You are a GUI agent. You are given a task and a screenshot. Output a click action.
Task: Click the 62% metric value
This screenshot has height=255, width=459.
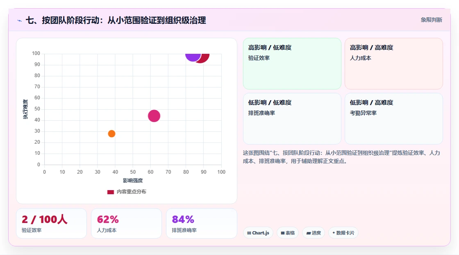(x=108, y=220)
